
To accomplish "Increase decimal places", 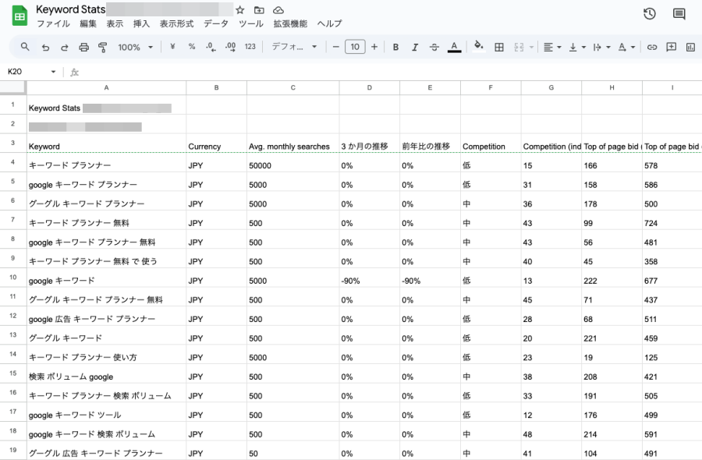I will 230,47.
